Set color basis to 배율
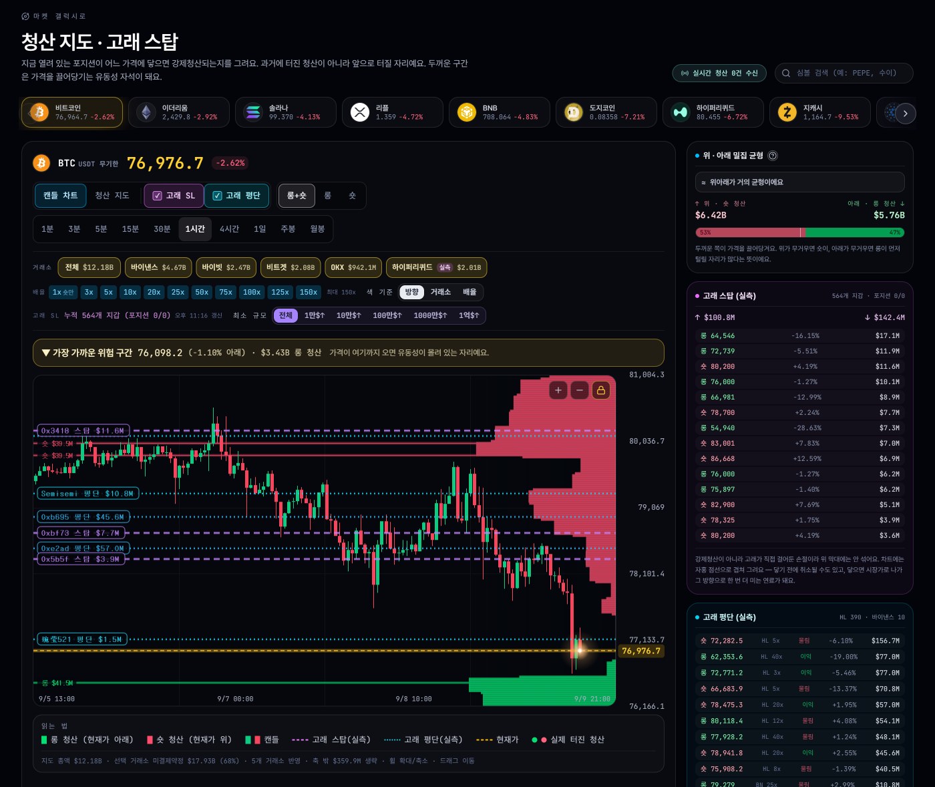This screenshot has width=935, height=787. tap(470, 292)
